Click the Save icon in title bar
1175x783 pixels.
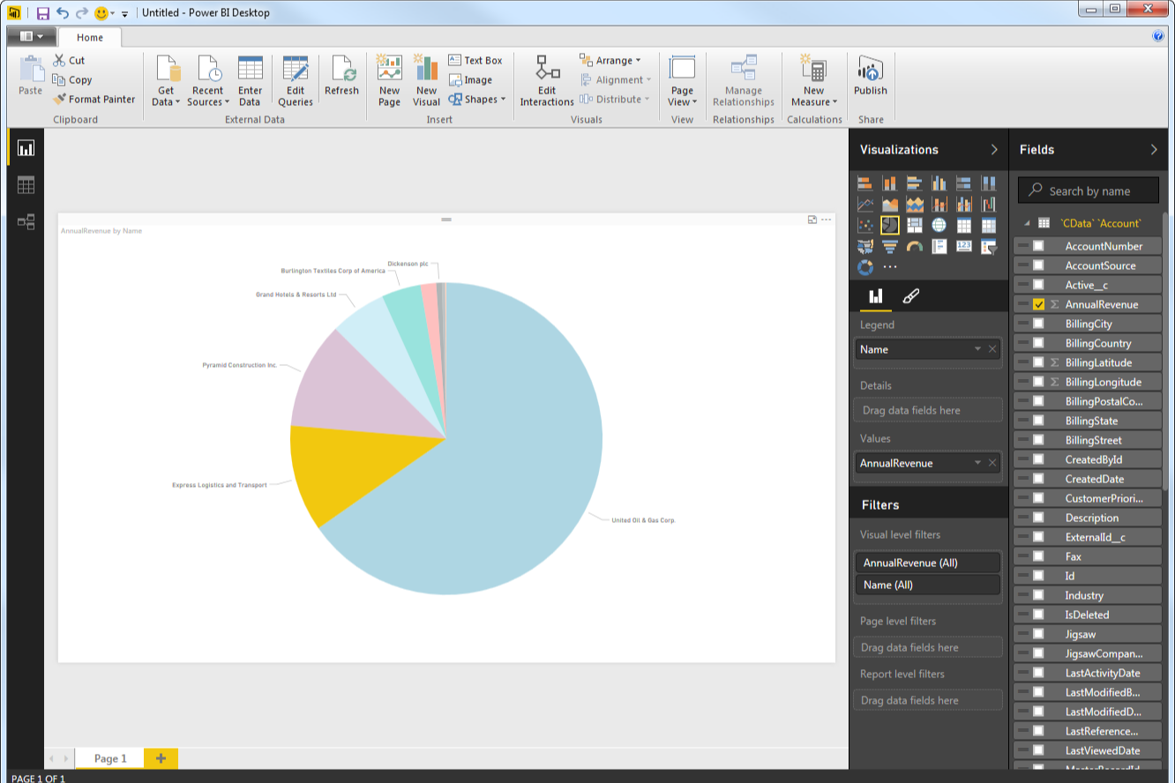point(43,13)
